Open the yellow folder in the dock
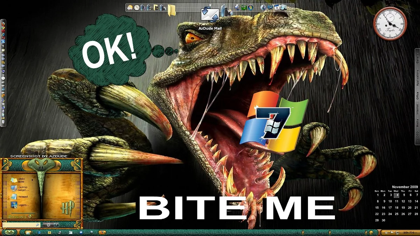This screenshot has width=420, height=236. (x=172, y=10)
